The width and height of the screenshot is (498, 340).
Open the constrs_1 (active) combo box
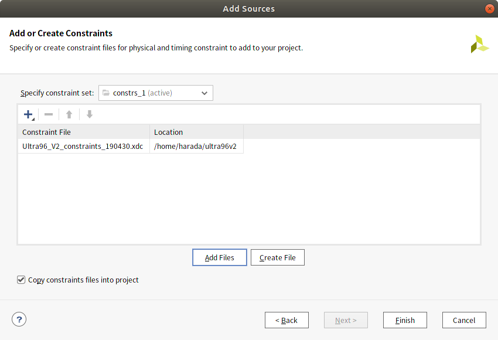(x=156, y=93)
